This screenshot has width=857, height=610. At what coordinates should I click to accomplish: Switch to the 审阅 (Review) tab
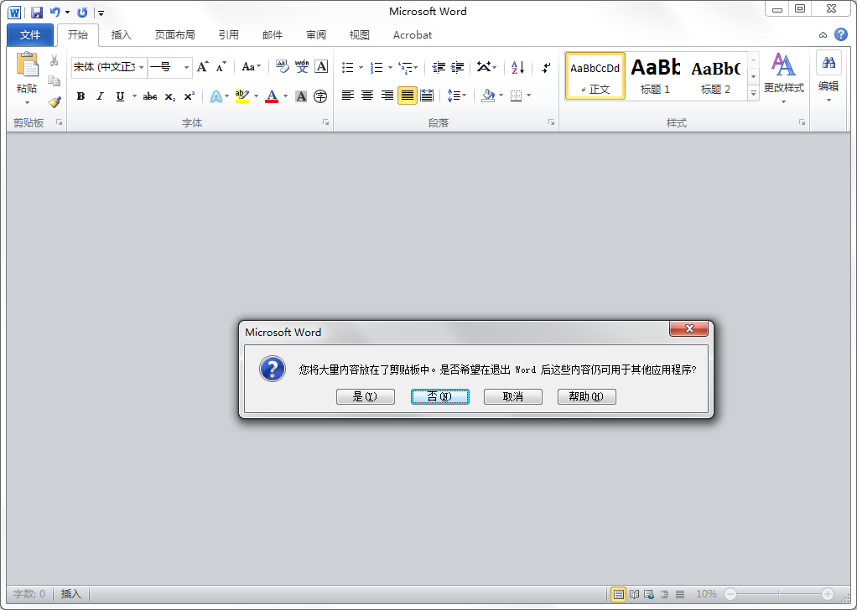click(x=316, y=35)
